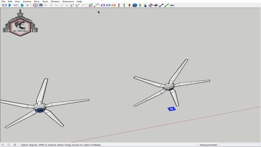Select the dark red double-arrow joint icon
The image size is (261, 147).
point(119,5)
